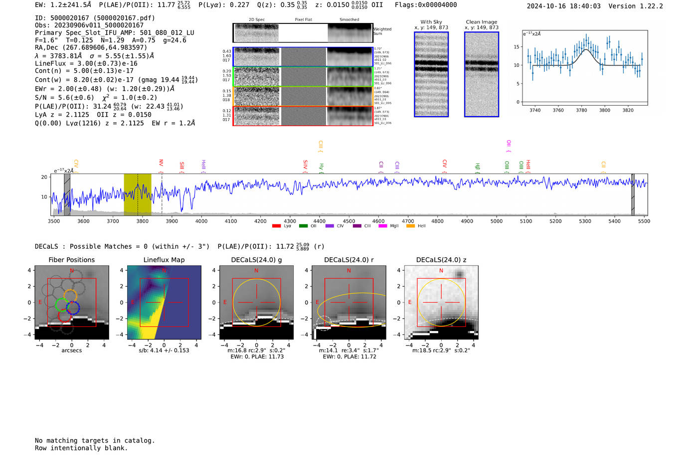The height and width of the screenshot is (475, 698).
Task: Click the red HeII line marker
Action: pos(528,166)
